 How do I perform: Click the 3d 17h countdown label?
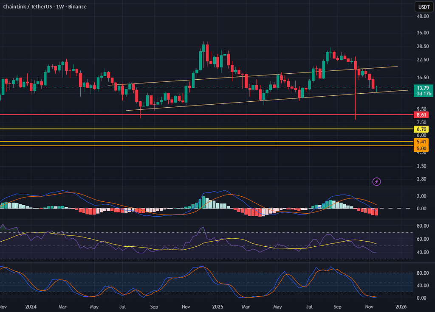point(422,94)
